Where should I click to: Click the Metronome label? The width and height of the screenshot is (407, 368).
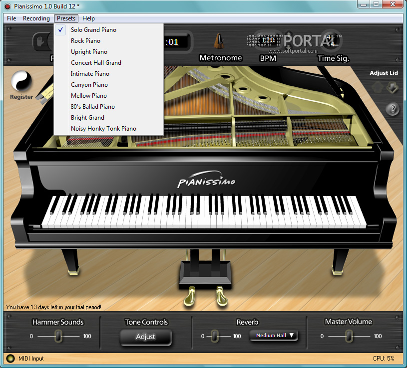(221, 58)
